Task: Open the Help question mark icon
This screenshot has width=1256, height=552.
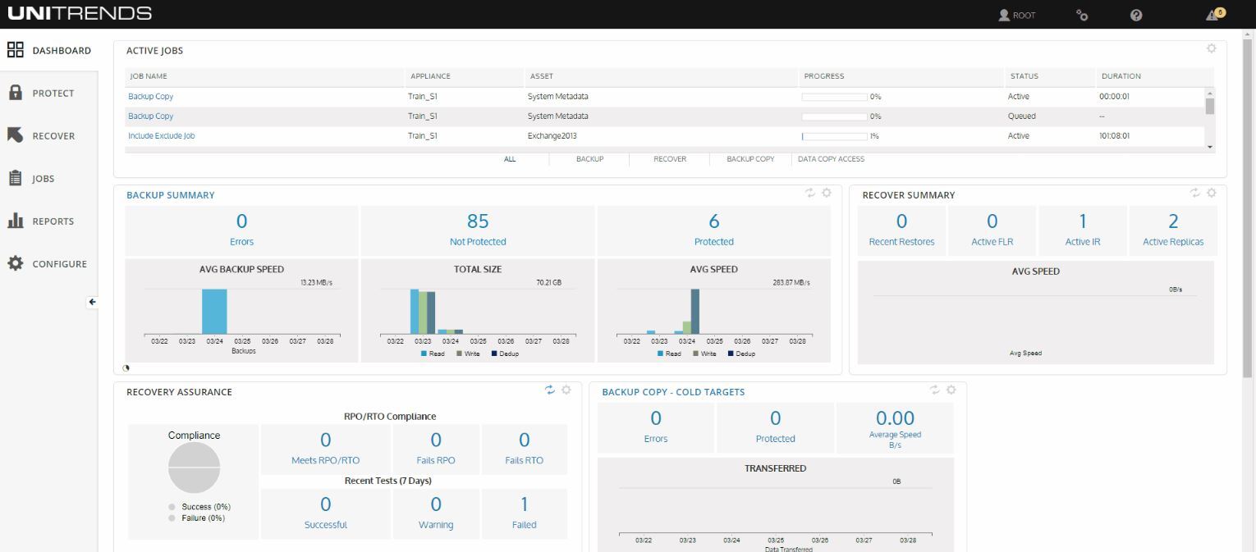Action: [x=1135, y=15]
